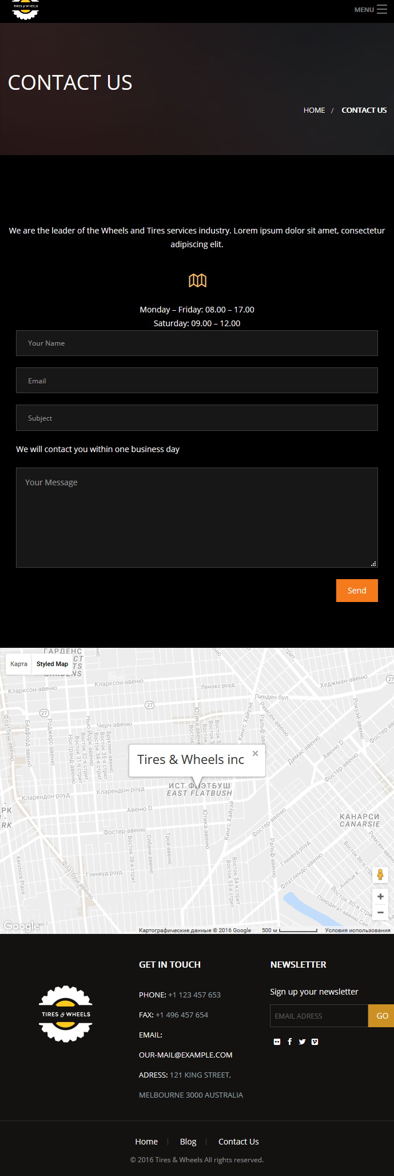Open the Flickr social icon

[x=277, y=1042]
